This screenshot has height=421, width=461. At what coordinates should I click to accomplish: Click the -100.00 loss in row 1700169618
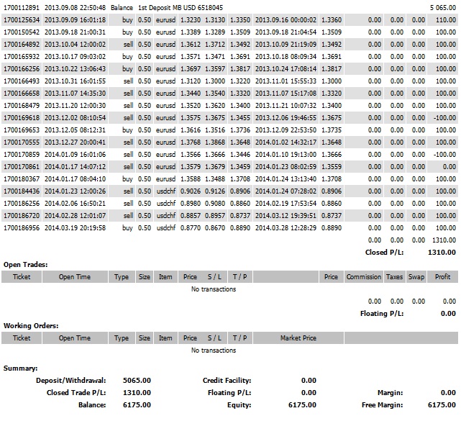445,118
